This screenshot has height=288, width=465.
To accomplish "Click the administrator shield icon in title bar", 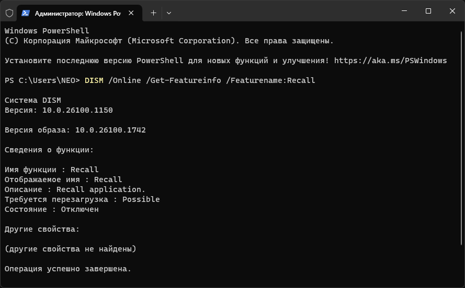I will pyautogui.click(x=9, y=13).
